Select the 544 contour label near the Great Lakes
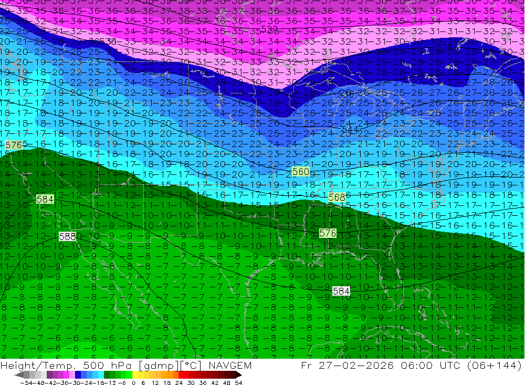The width and height of the screenshot is (525, 385). tap(350, 129)
